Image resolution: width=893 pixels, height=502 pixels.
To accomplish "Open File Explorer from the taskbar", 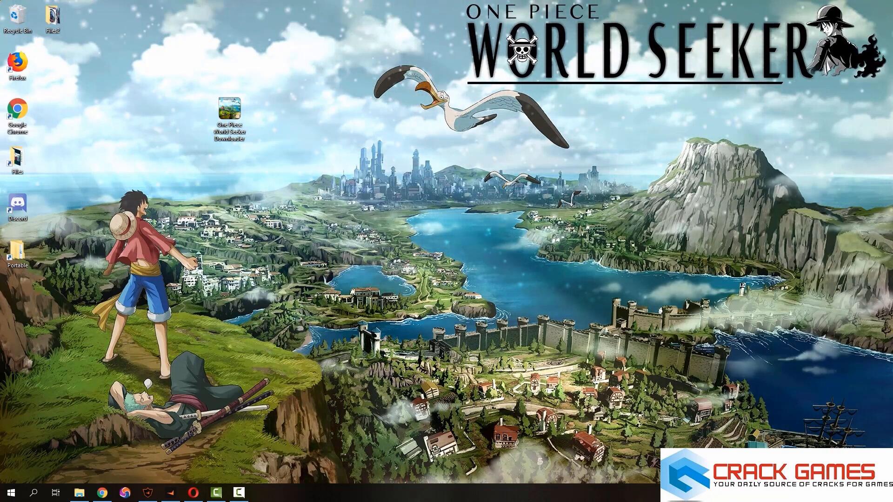I will (x=80, y=492).
